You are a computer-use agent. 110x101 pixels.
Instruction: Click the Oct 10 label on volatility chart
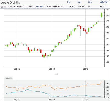86,99
